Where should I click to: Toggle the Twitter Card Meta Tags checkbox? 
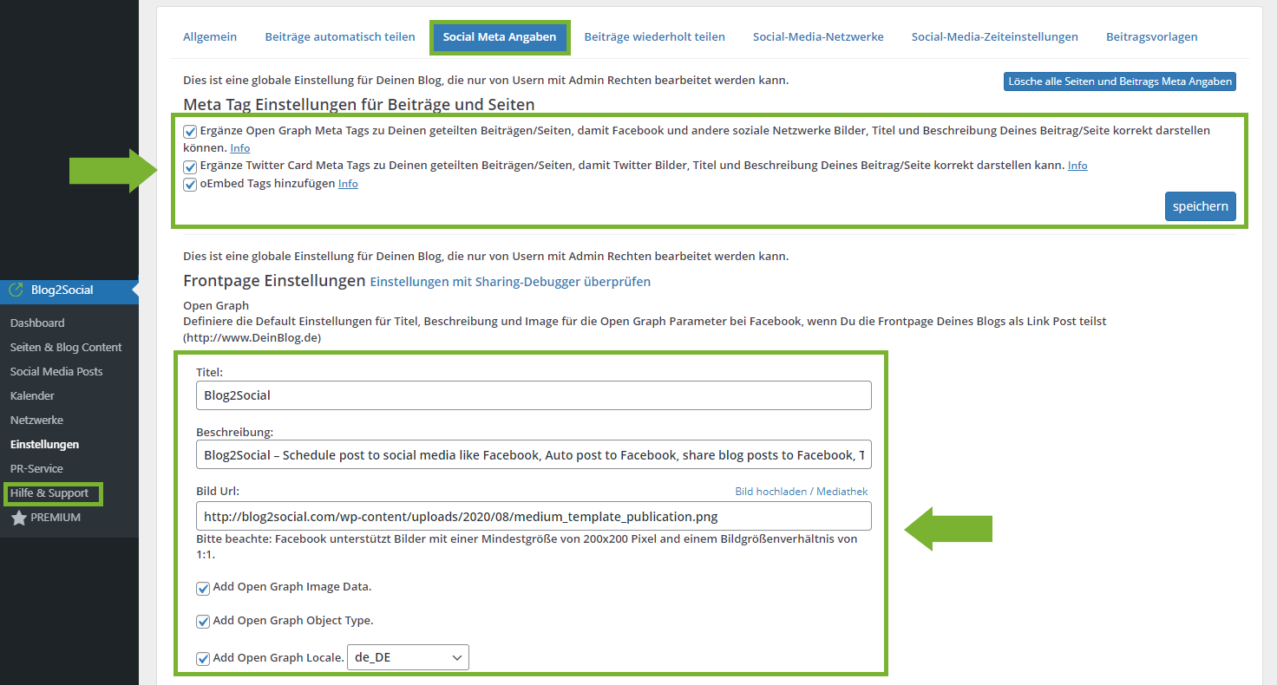click(x=190, y=166)
